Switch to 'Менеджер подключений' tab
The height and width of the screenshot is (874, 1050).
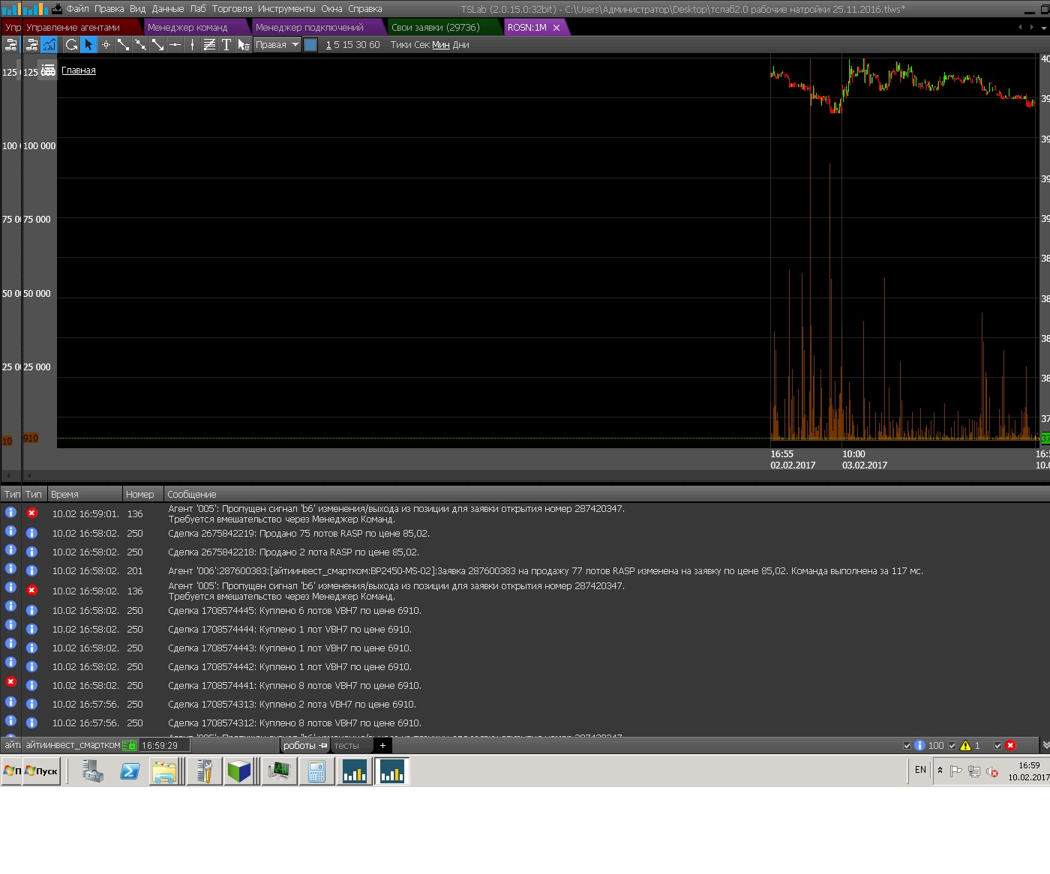pos(309,28)
